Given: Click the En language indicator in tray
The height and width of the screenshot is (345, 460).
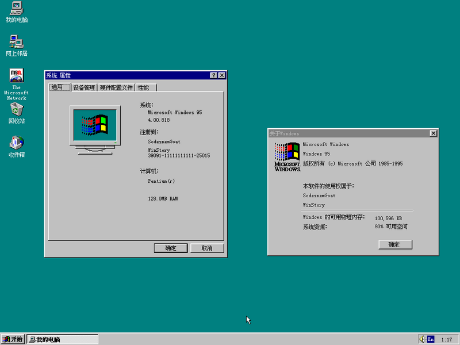Looking at the screenshot, I should pyautogui.click(x=431, y=339).
